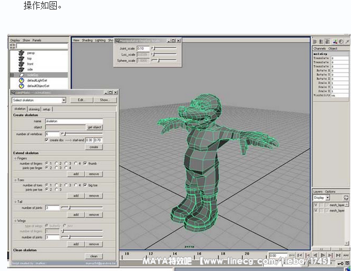This screenshot has width=351, height=271.
Task: Show Channel Box only layout icon
Action: tap(315, 42)
